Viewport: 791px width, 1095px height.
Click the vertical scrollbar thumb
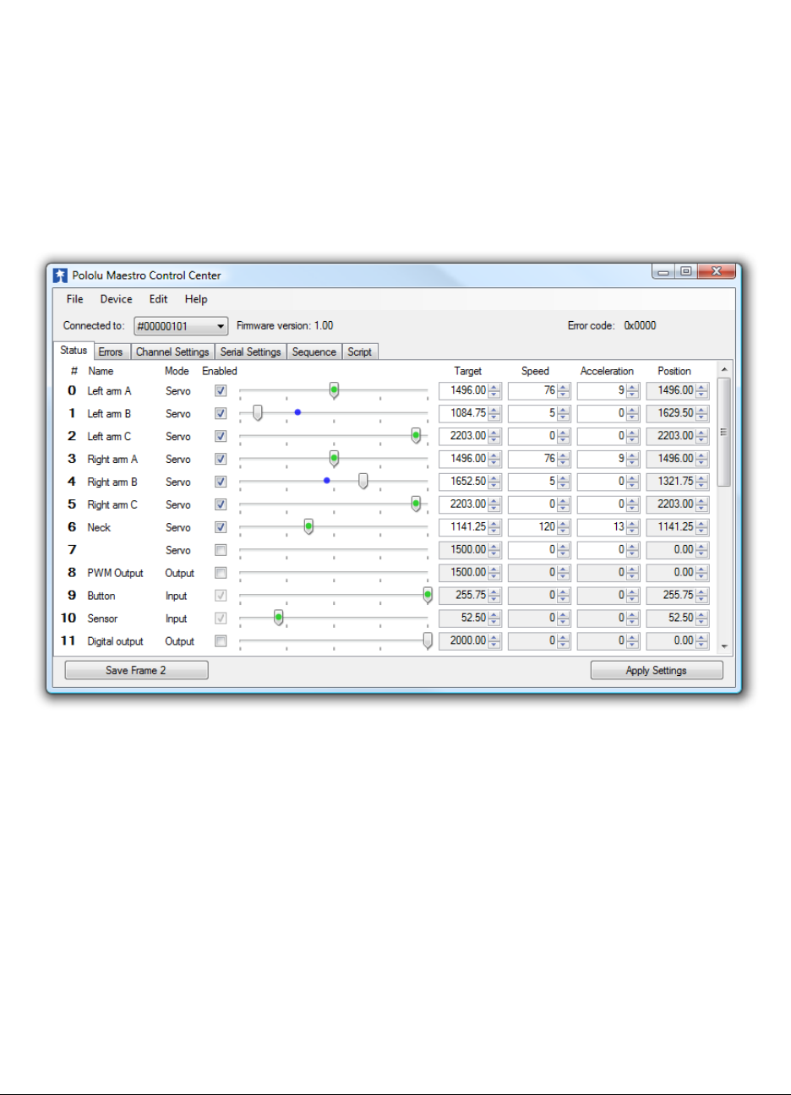[x=724, y=433]
